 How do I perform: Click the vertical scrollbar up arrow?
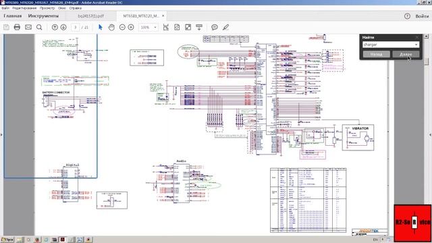pyautogui.click(x=426, y=36)
